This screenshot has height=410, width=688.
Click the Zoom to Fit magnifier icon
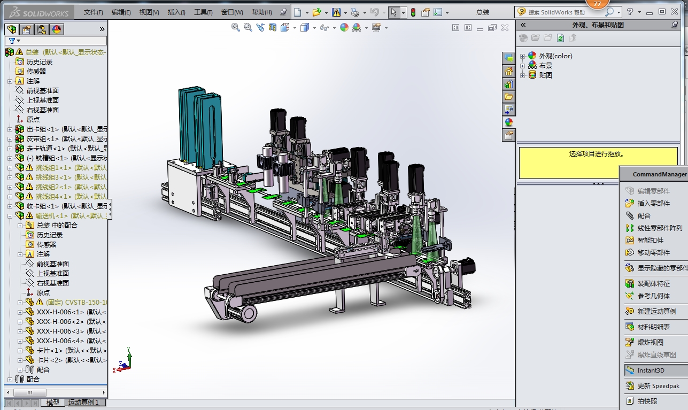[235, 27]
